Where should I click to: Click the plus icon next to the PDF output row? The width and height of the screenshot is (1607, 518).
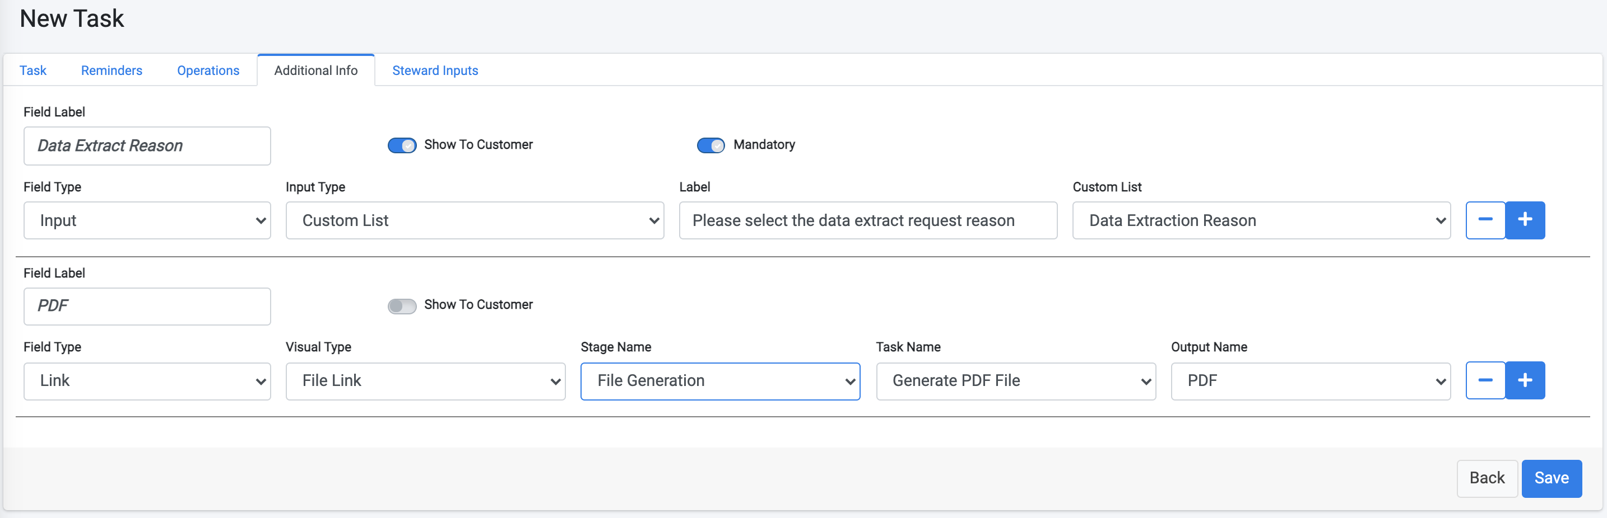click(1526, 380)
